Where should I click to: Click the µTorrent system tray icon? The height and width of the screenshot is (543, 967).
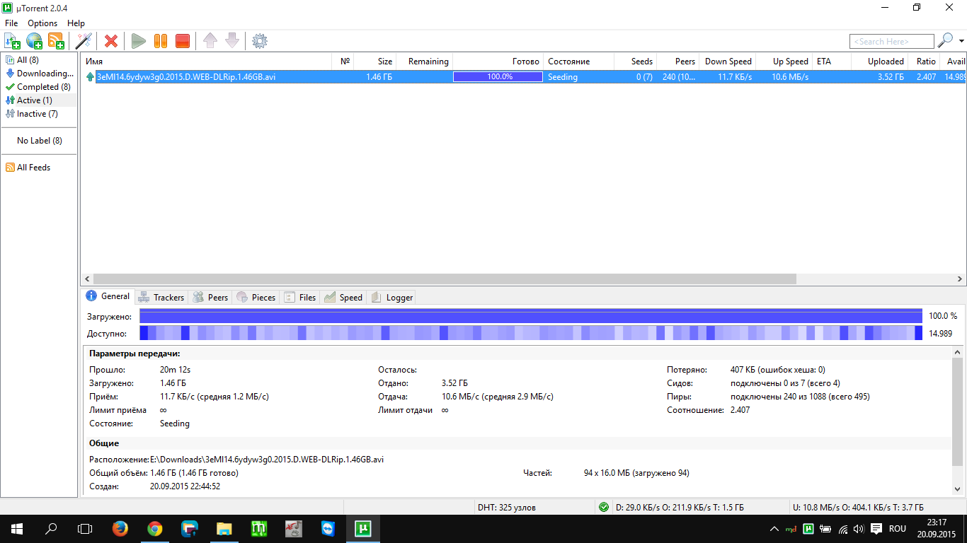tap(808, 529)
